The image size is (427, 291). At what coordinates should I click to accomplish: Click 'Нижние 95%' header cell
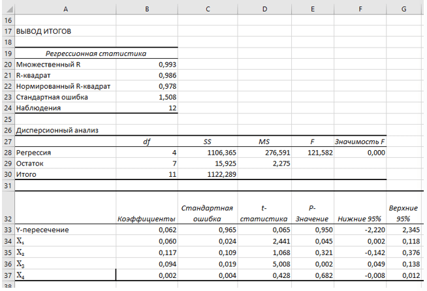[x=360, y=208]
